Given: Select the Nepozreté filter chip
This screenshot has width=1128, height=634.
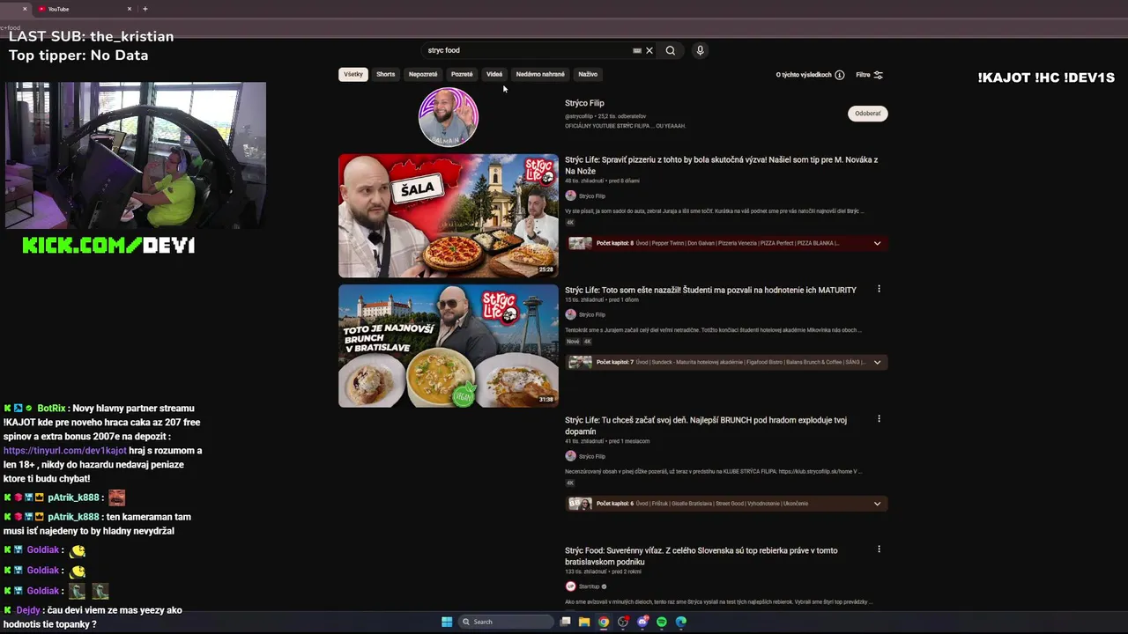Looking at the screenshot, I should pyautogui.click(x=423, y=74).
